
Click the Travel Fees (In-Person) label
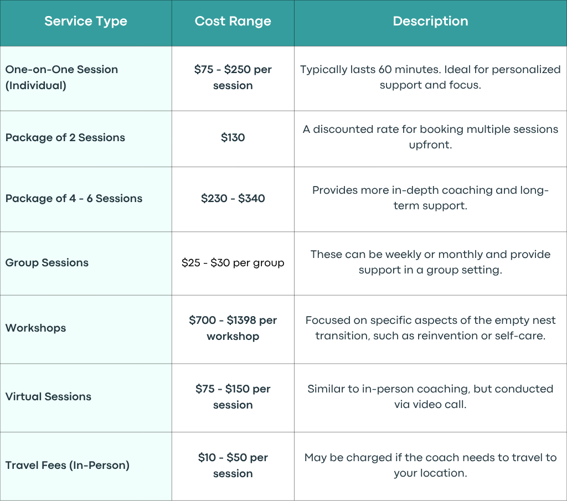(x=68, y=465)
